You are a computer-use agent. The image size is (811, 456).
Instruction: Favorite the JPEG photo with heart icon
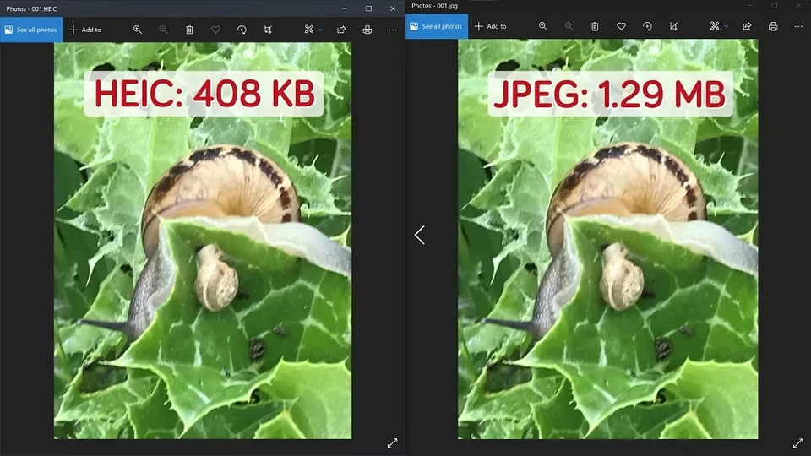coord(621,26)
